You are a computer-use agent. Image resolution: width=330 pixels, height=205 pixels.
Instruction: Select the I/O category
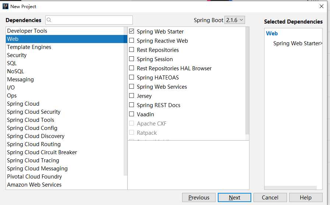click(x=67, y=88)
